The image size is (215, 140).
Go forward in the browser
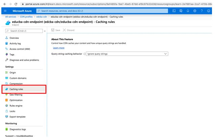[x=10, y=4]
